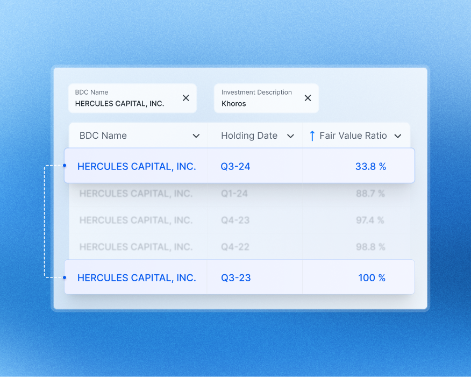Select the Holding Date column header label
The width and height of the screenshot is (471, 377).
tap(249, 136)
